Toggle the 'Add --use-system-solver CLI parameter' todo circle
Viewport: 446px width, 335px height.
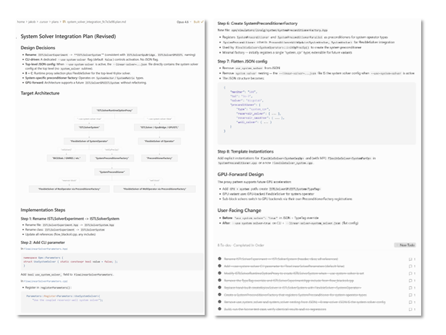220,266
